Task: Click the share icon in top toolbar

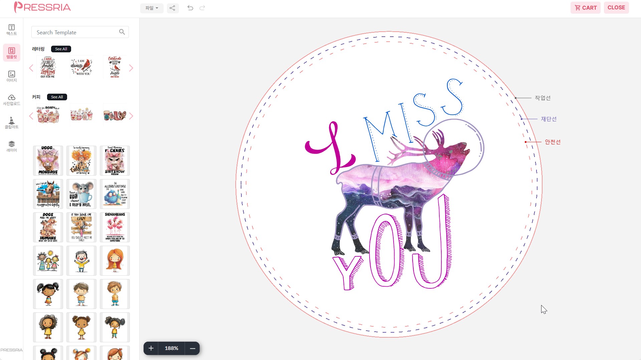Action: click(172, 8)
